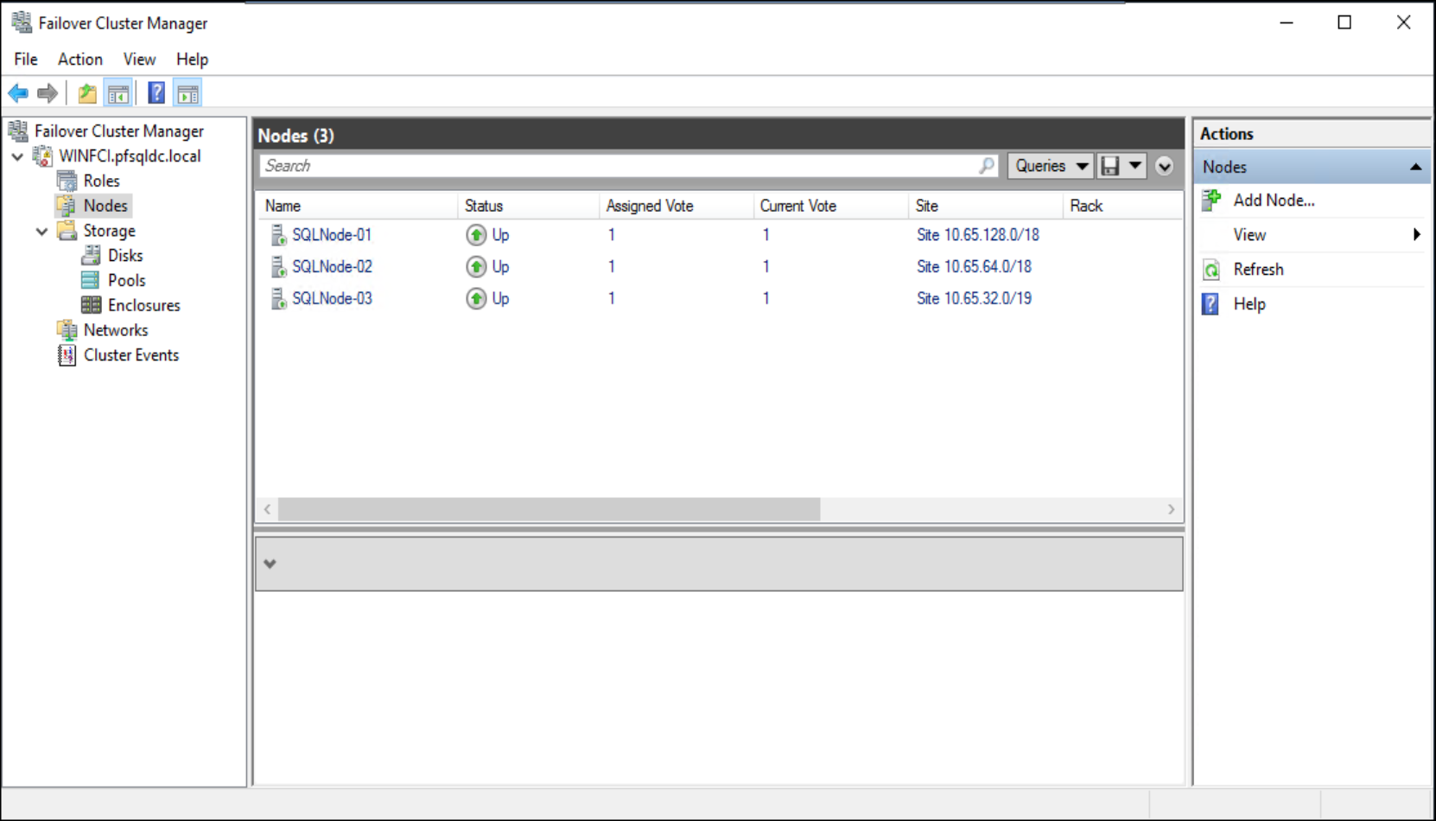Select SQLNode-02 in nodes list
This screenshot has height=821, width=1436.
pyautogui.click(x=332, y=267)
